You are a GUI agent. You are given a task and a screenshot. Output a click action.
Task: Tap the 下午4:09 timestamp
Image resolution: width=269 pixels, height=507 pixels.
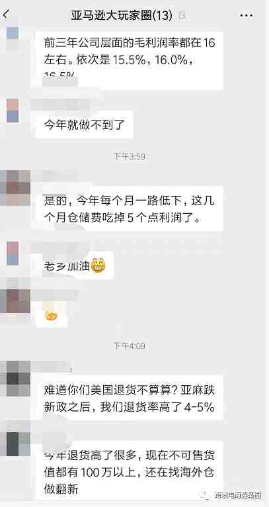[x=130, y=346]
